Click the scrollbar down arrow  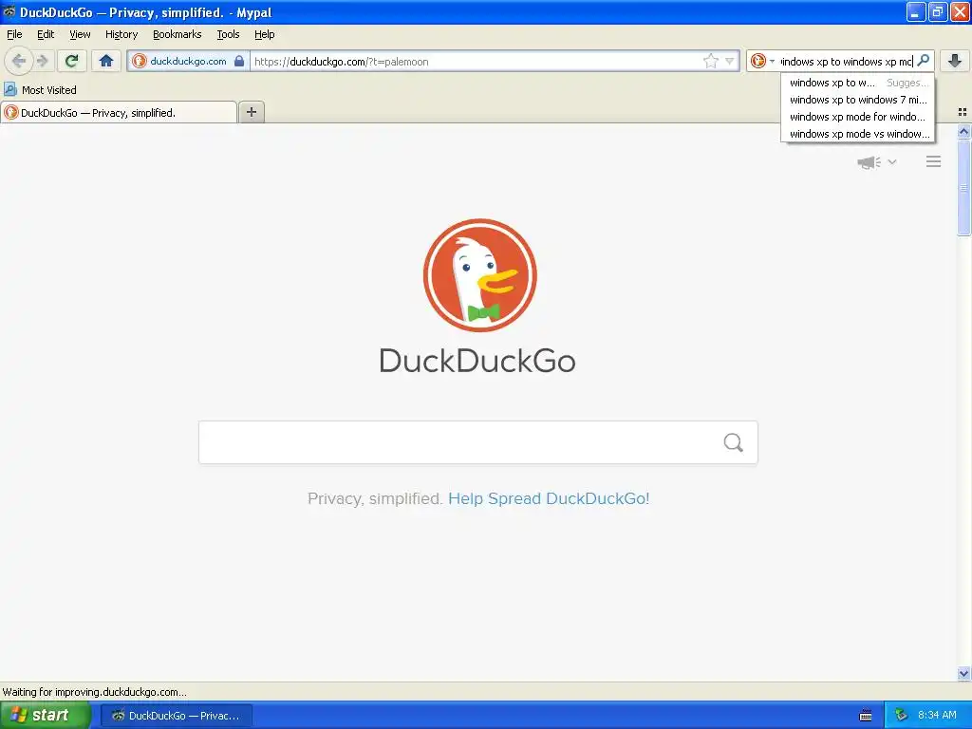pos(963,673)
